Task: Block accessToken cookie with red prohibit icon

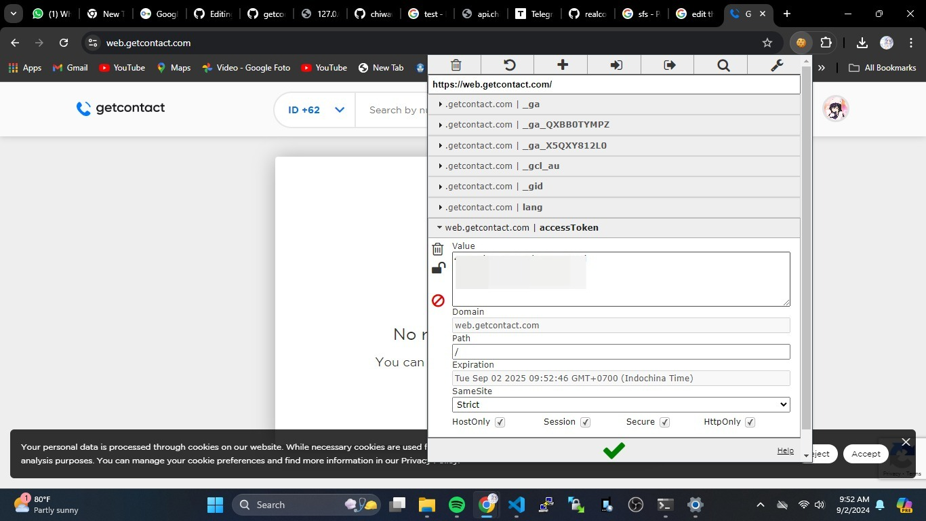Action: [x=438, y=300]
